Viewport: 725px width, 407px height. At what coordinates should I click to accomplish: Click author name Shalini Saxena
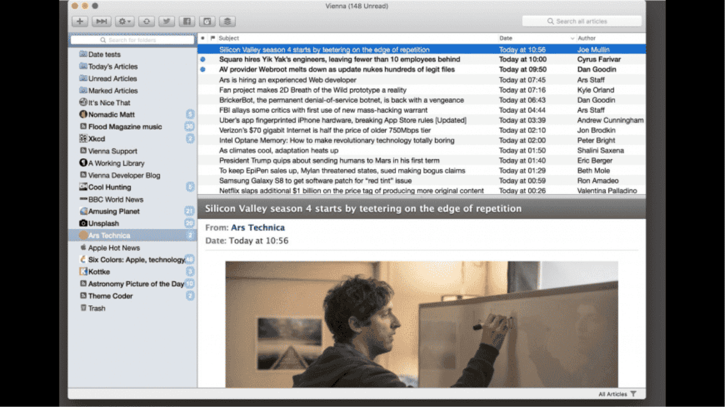[x=600, y=150]
